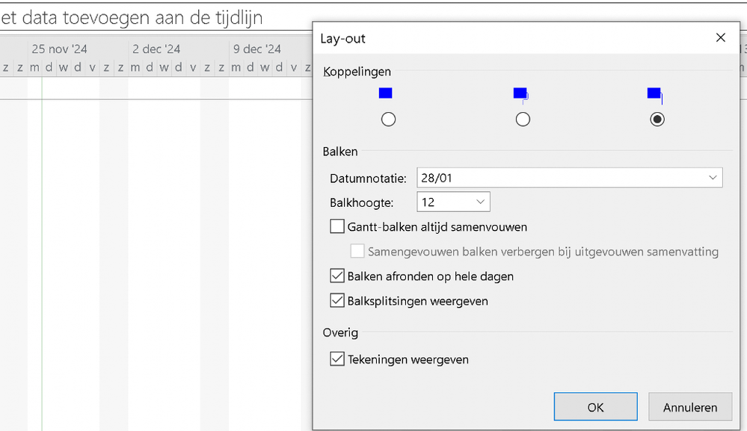Click the right-angle link style icon
Viewport: 747px width, 431px height.
coord(655,95)
